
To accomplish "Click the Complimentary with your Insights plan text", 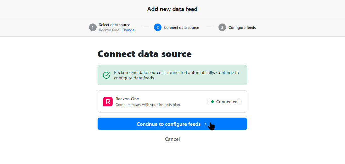I will 148,105.
